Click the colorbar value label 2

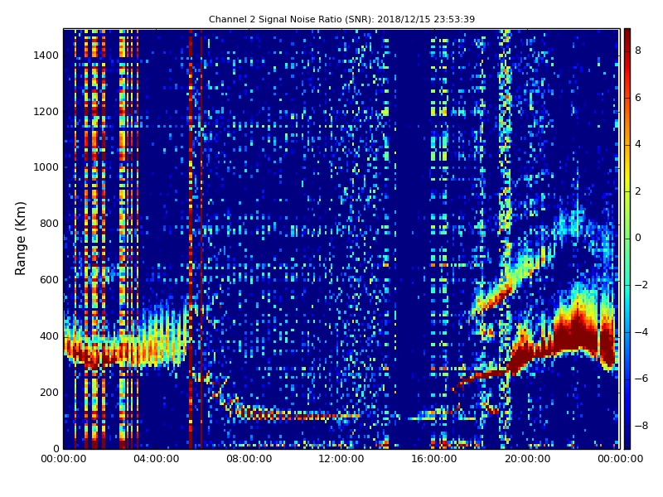pos(638,191)
